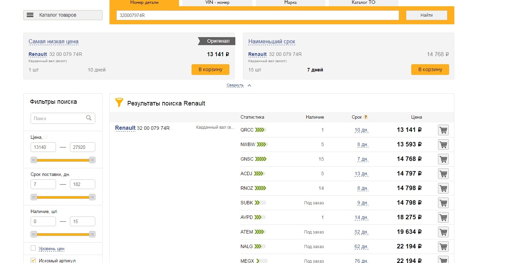
Task: Grab the left price slider handle
Action: [x=34, y=160]
